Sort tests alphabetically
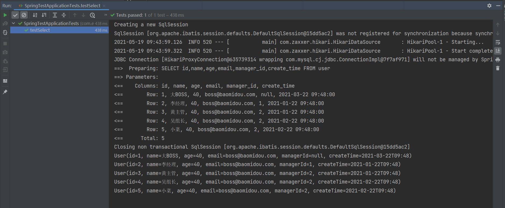The image size is (505, 208). (35, 15)
